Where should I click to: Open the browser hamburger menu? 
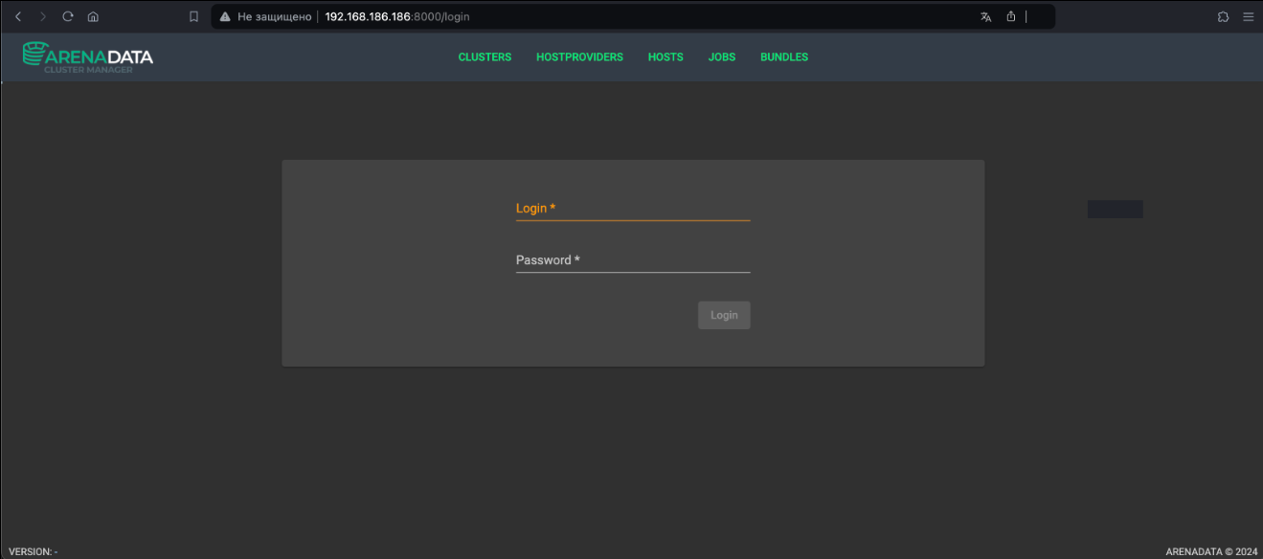click(1248, 16)
